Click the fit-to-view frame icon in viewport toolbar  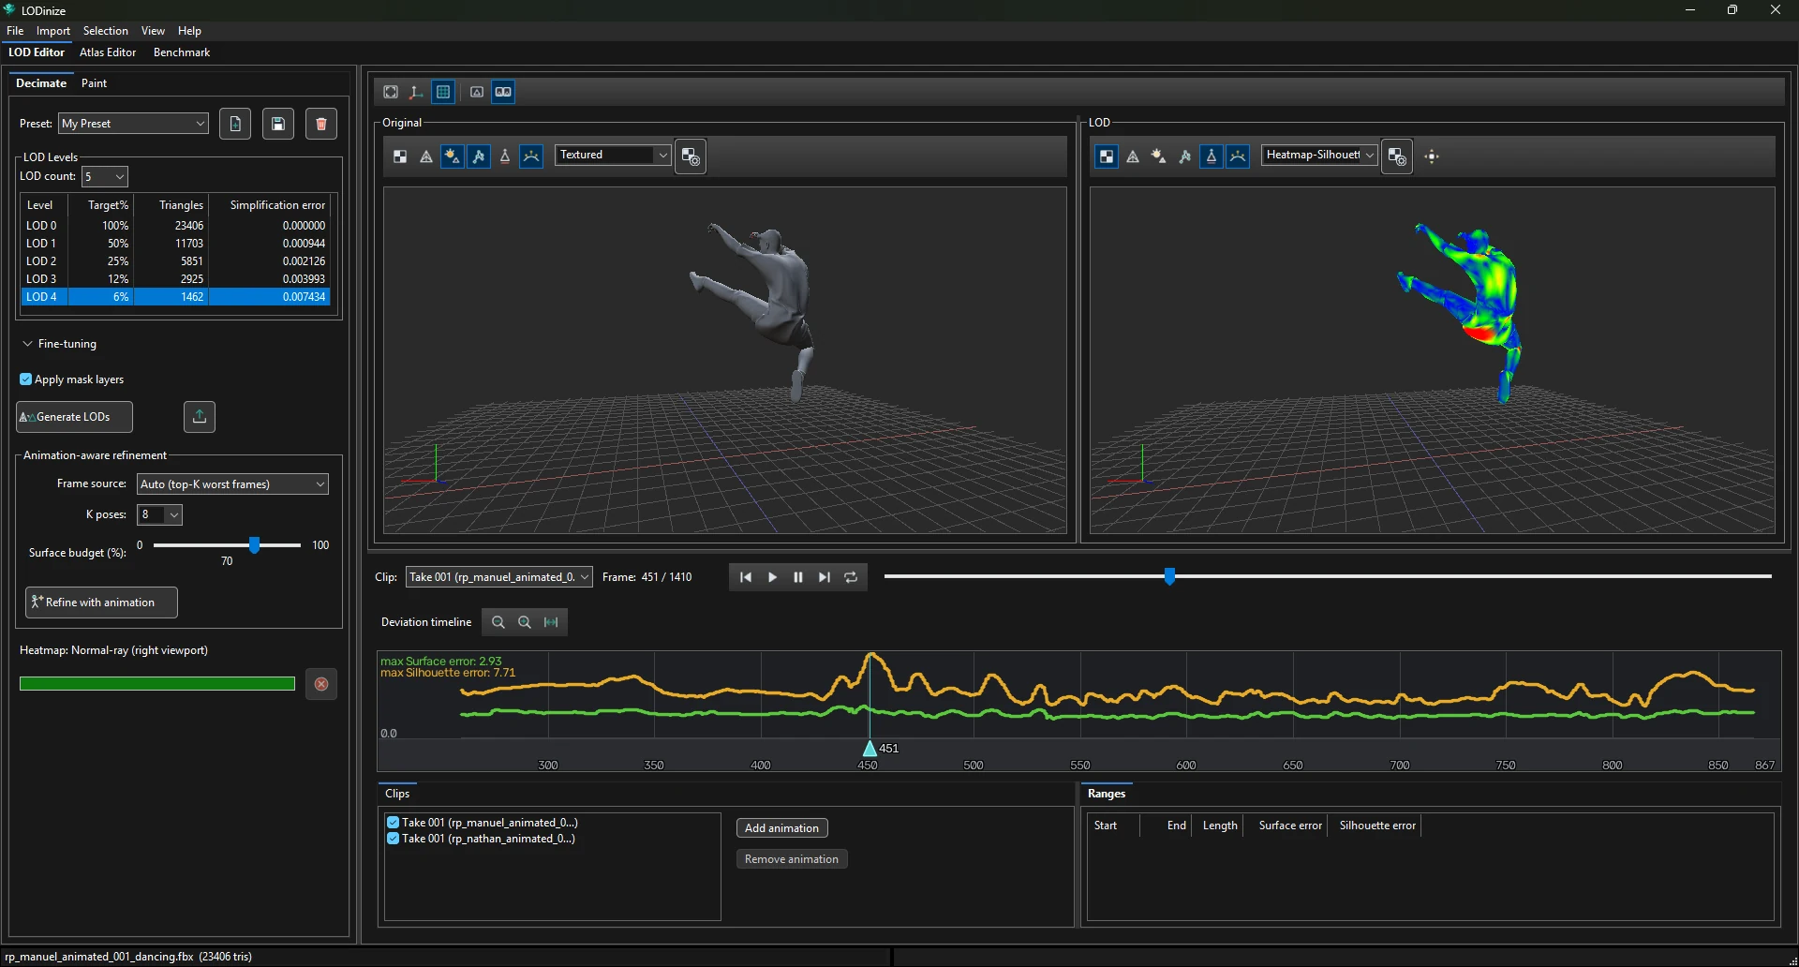pos(391,92)
